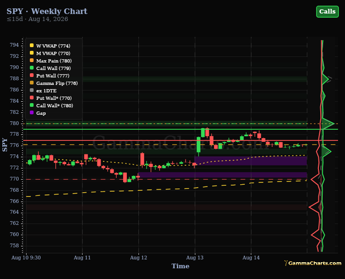Toggle the Call Wall* (780) legend entry

[x=51, y=106]
